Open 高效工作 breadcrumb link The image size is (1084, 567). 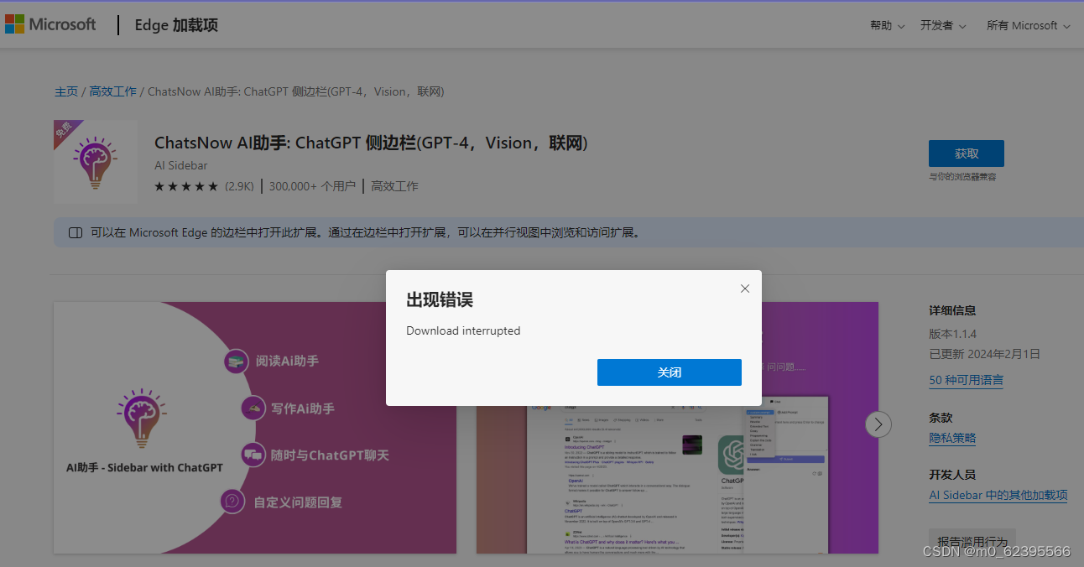click(x=112, y=91)
